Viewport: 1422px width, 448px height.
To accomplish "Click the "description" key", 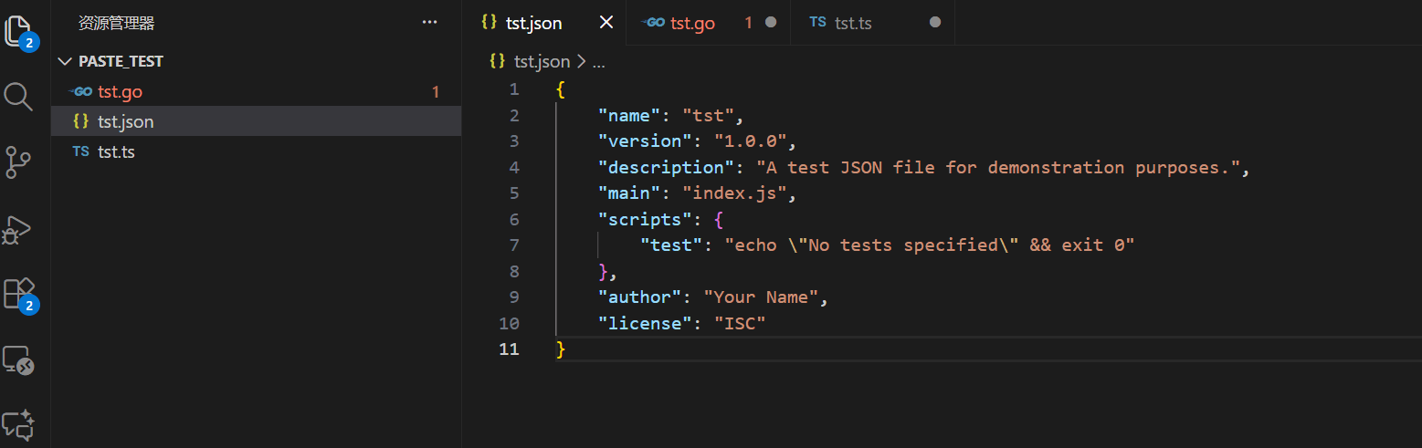I will pos(666,168).
